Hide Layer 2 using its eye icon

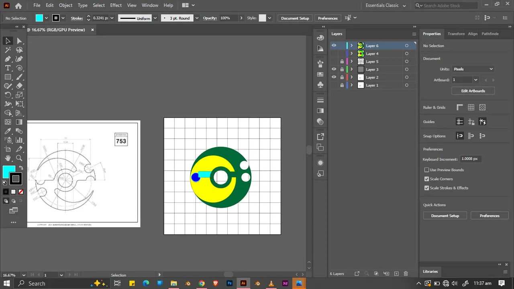pyautogui.click(x=334, y=77)
